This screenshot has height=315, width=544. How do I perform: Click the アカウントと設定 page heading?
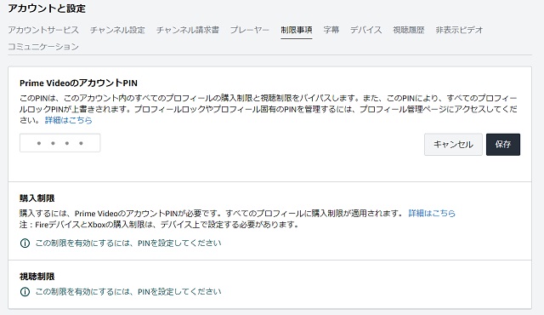click(47, 9)
